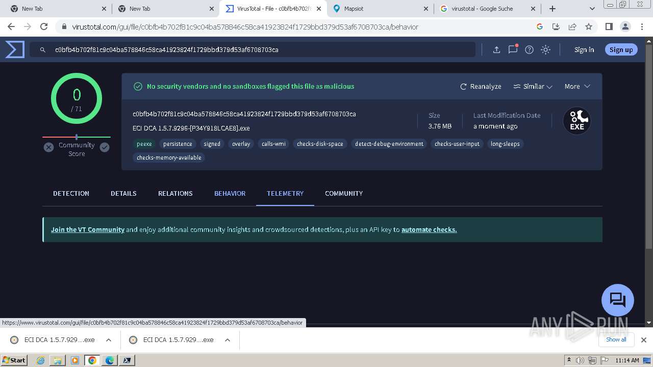Vote positive with community check icon
Screen dimensions: 653x367
(x=105, y=147)
